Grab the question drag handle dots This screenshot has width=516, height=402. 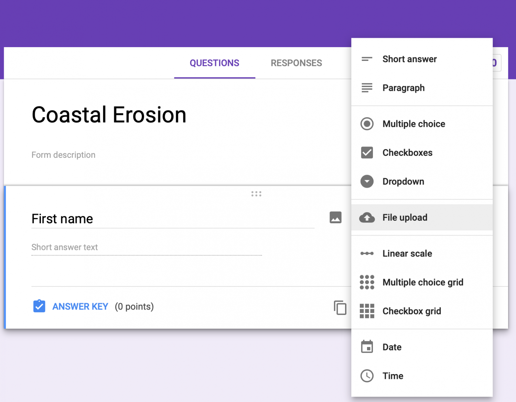click(257, 194)
